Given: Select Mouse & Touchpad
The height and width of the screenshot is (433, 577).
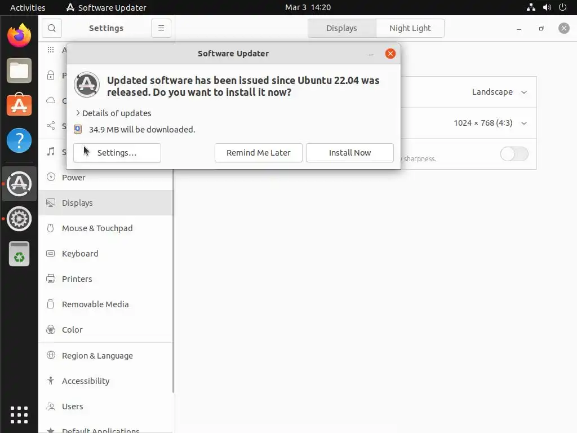Looking at the screenshot, I should 105,228.
